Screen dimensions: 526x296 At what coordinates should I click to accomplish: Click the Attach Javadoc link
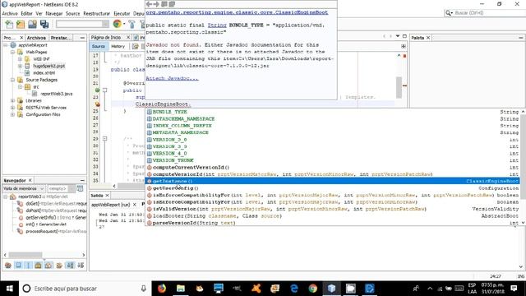172,79
